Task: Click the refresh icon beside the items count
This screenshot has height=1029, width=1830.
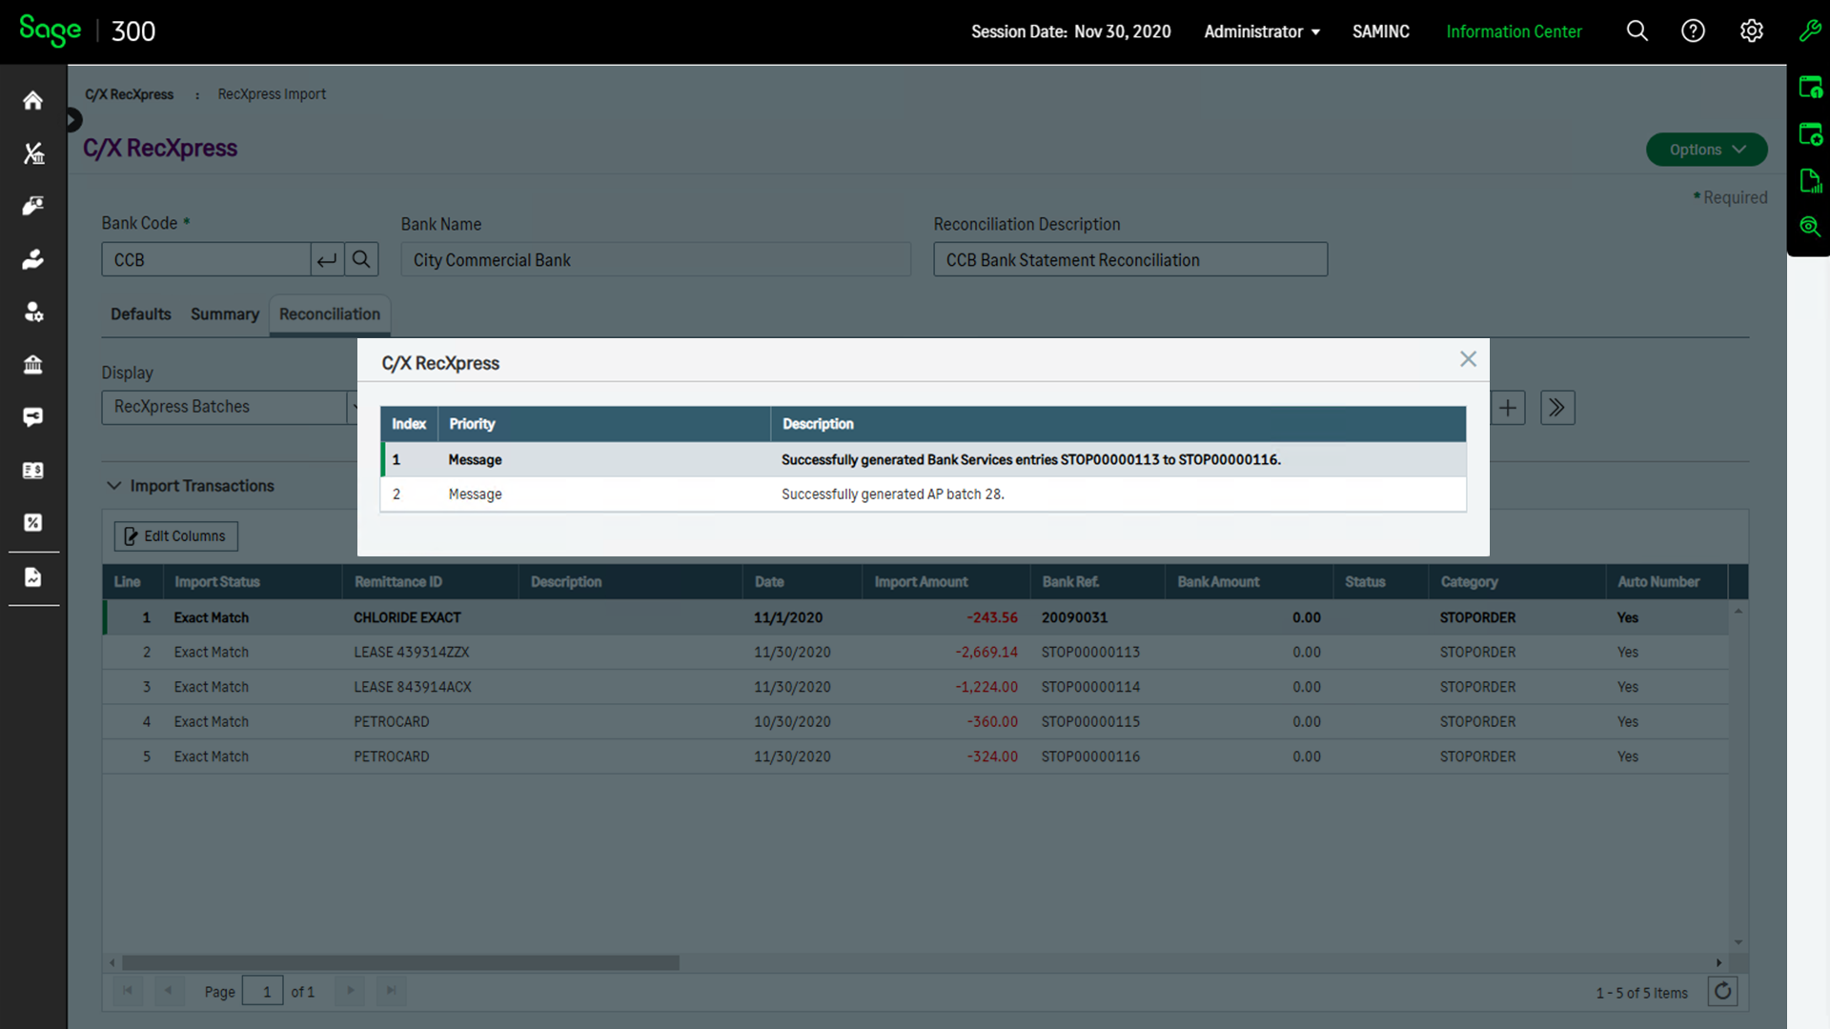Action: click(1722, 991)
